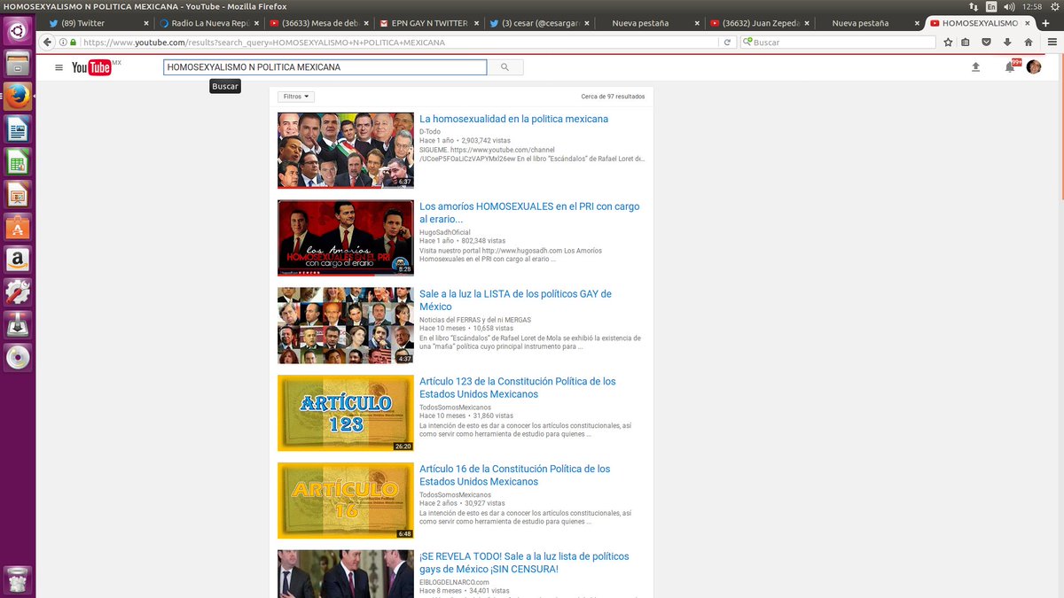Open the DVD disc dock icon
1064x598 pixels.
[18, 357]
